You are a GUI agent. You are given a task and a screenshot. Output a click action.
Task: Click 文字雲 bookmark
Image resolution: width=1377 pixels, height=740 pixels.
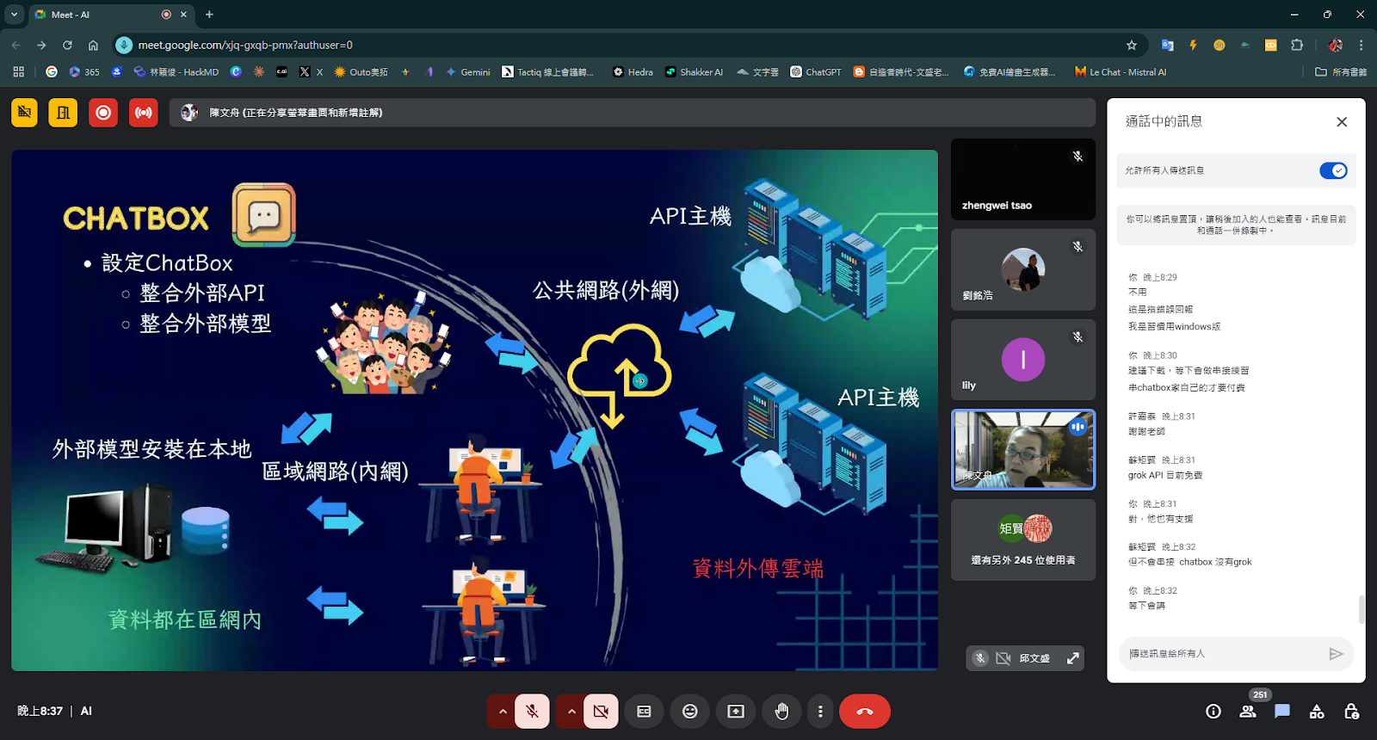coord(757,72)
